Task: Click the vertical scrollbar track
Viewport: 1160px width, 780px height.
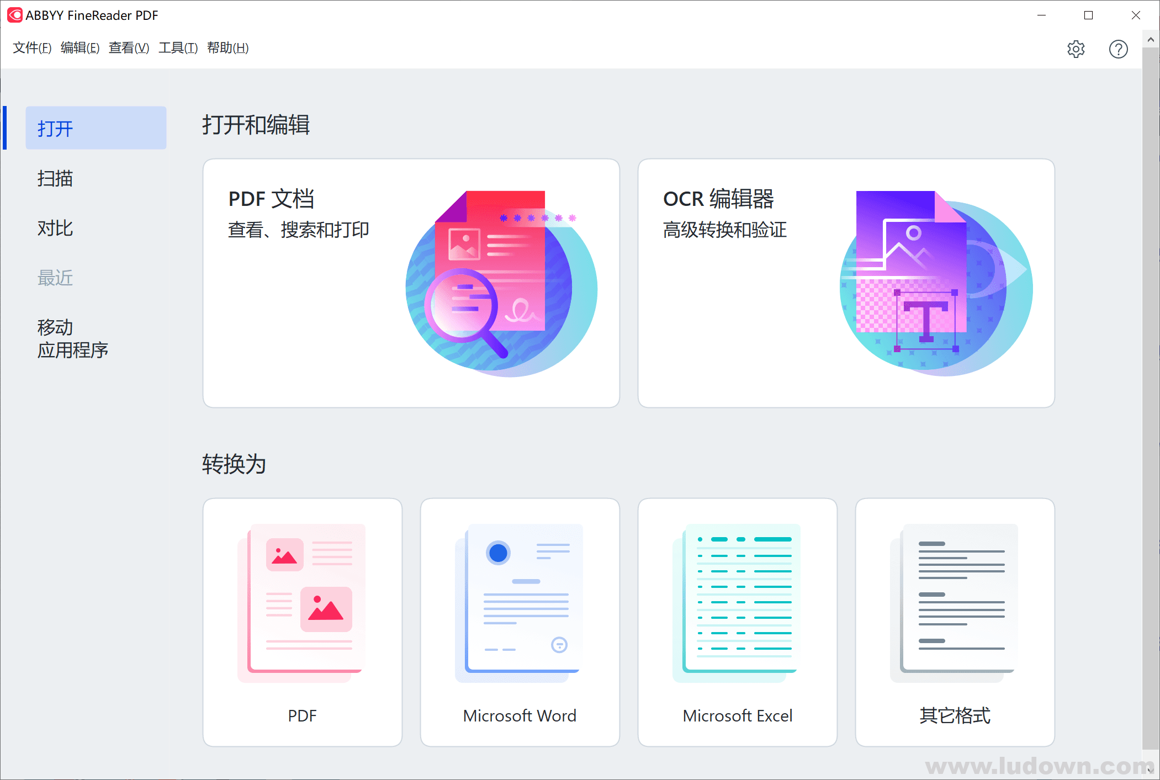Action: [1151, 397]
